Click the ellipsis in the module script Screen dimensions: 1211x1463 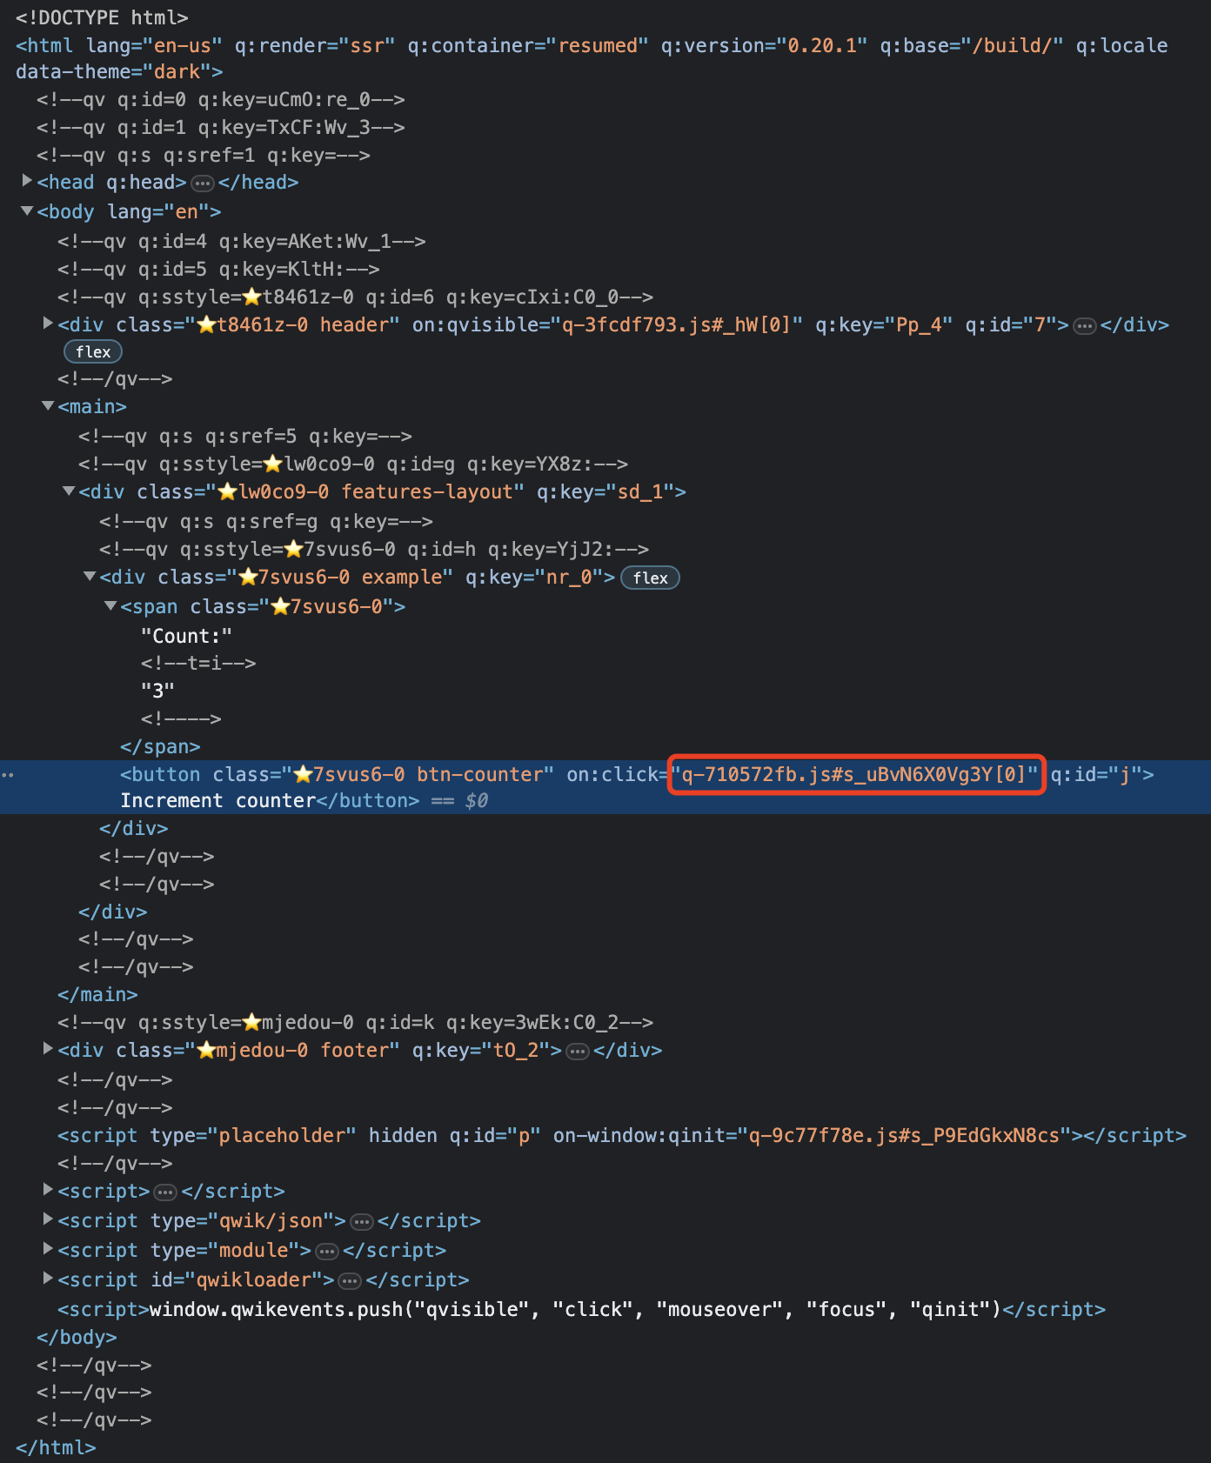click(x=327, y=1252)
